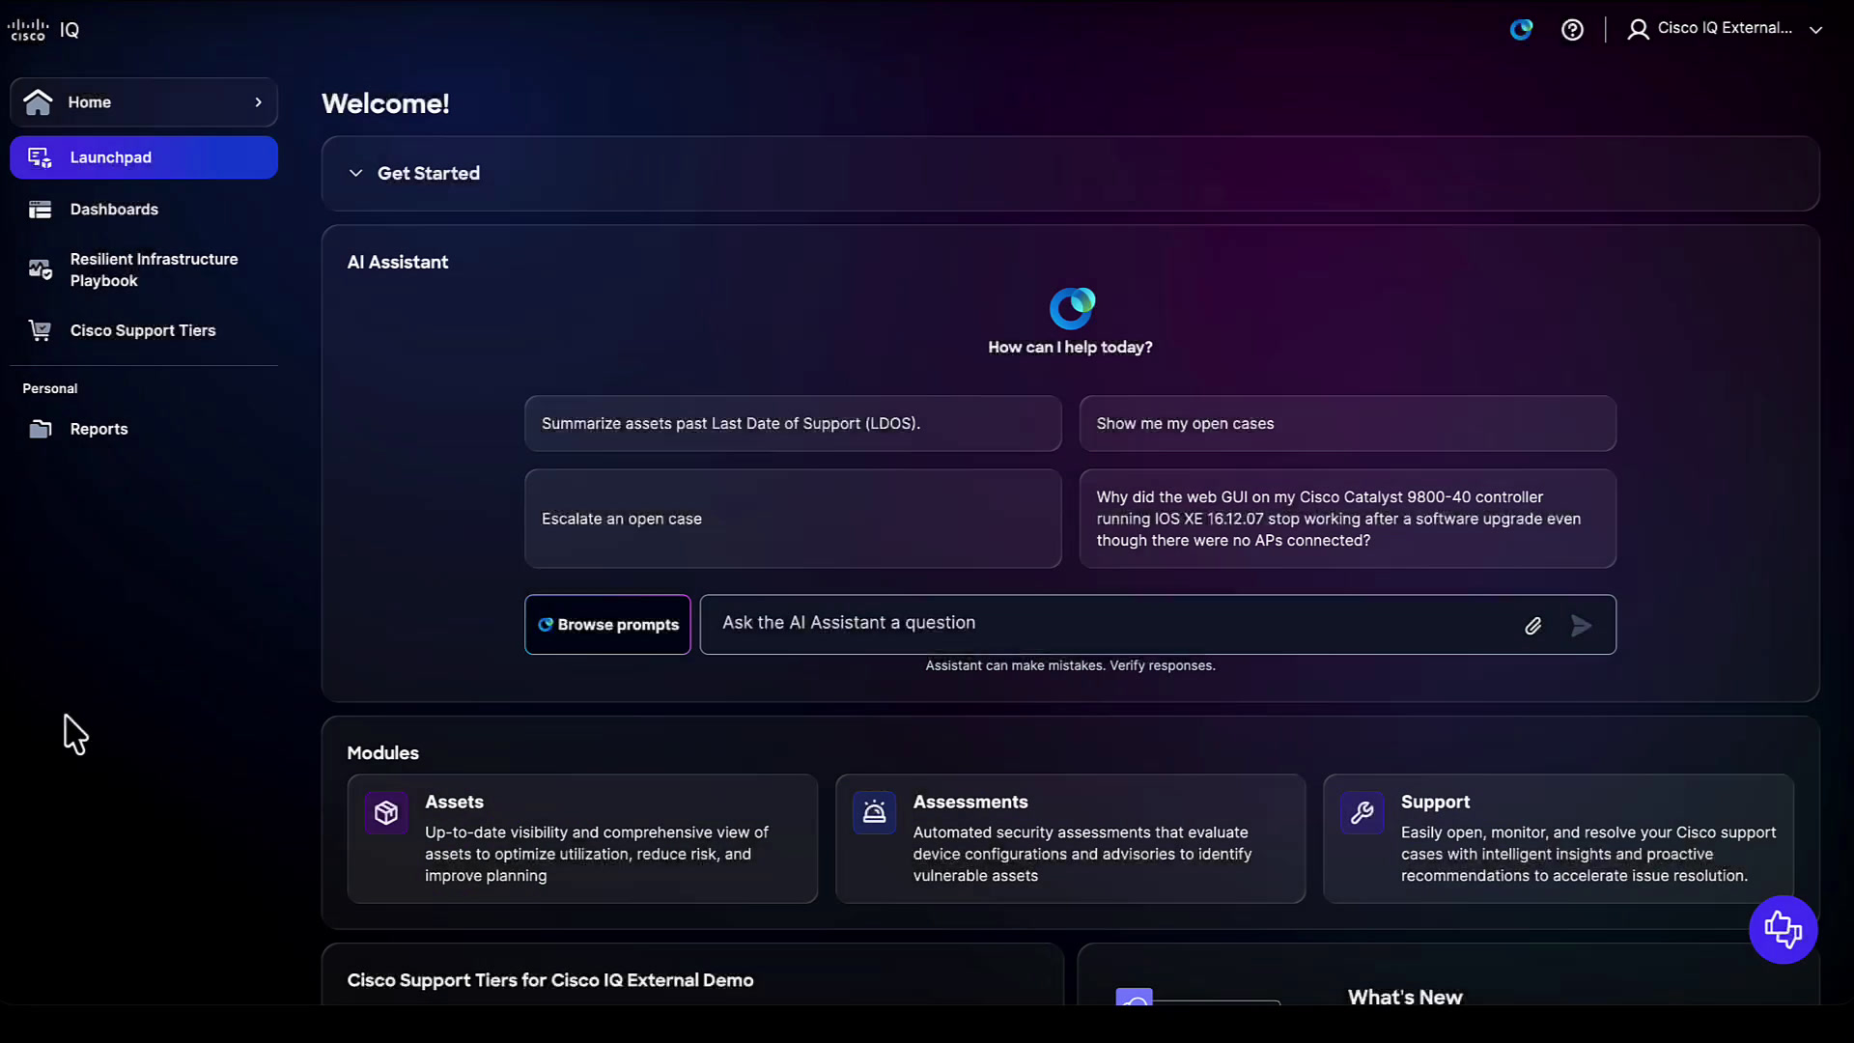
Task: Open the floating feedback thumbs button
Action: coord(1783,929)
